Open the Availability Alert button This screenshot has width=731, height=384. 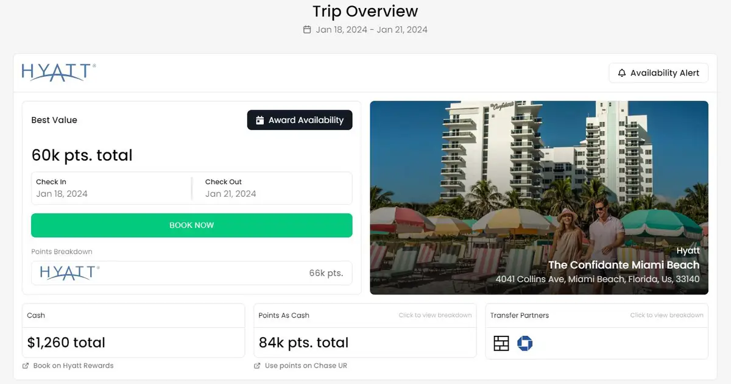[x=658, y=73]
